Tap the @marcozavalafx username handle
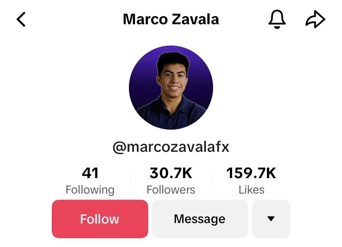342x247 pixels. click(171, 147)
